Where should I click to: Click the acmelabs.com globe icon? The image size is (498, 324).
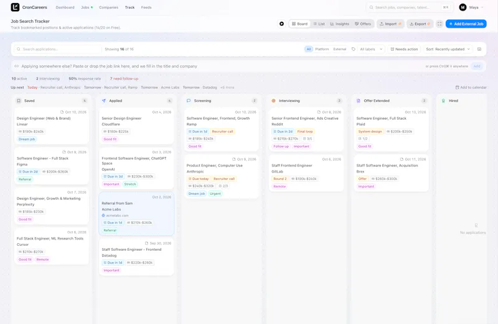click(103, 215)
